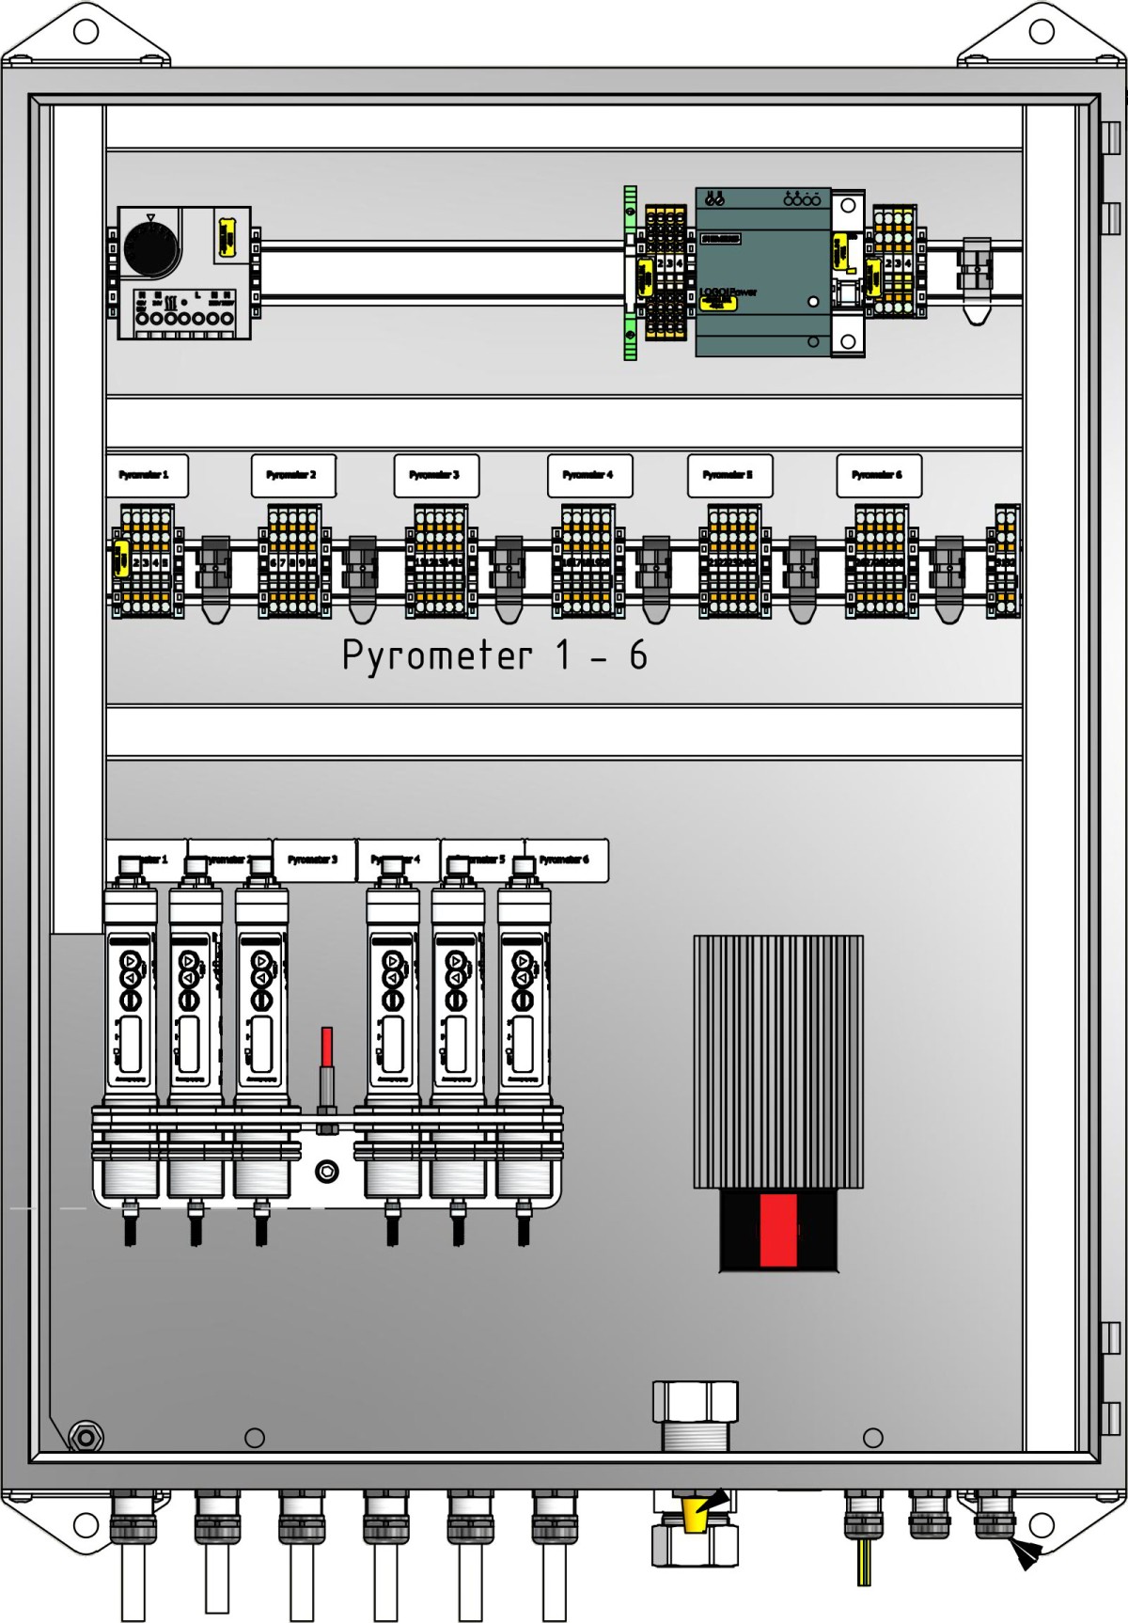This screenshot has height=1623, width=1128.
Task: Click the red block on the heater
Action: click(777, 1230)
